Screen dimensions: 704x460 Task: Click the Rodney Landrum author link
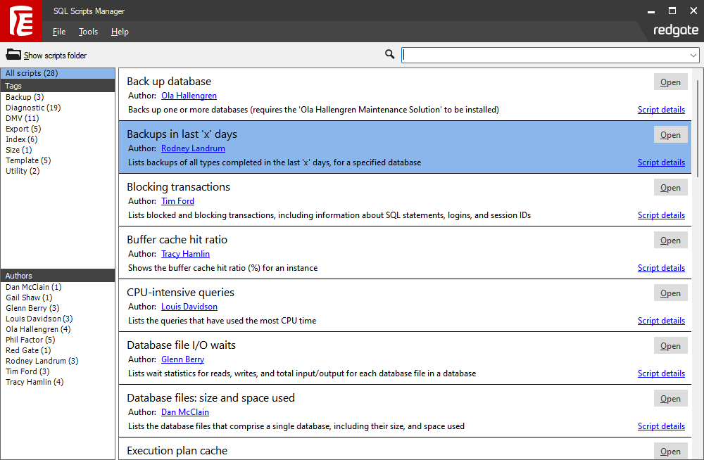(x=193, y=148)
